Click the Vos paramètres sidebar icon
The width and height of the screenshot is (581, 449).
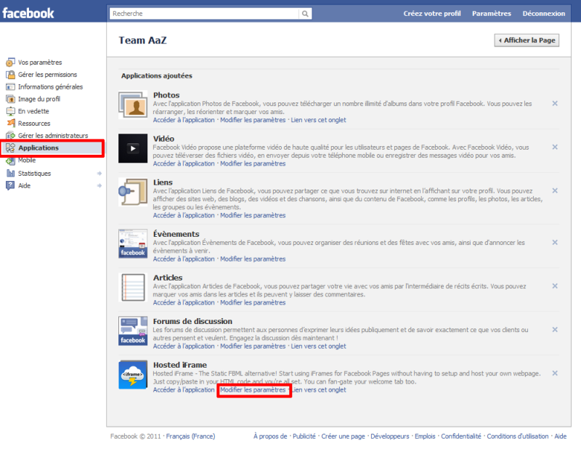click(10, 62)
